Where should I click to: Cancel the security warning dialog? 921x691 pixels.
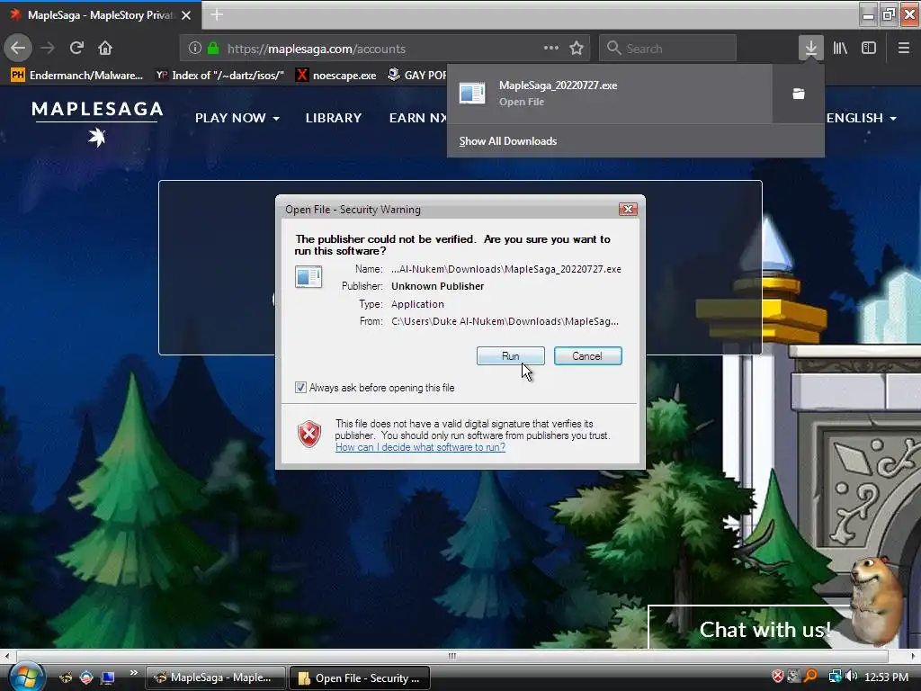pos(587,356)
